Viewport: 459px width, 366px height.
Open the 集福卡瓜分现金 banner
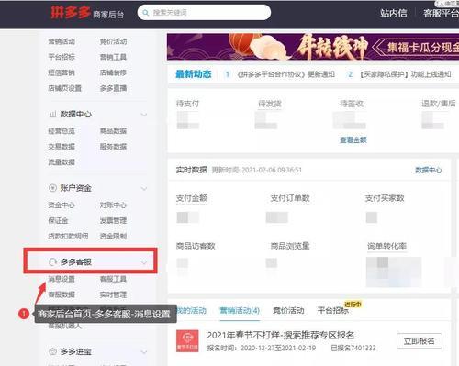(313, 47)
